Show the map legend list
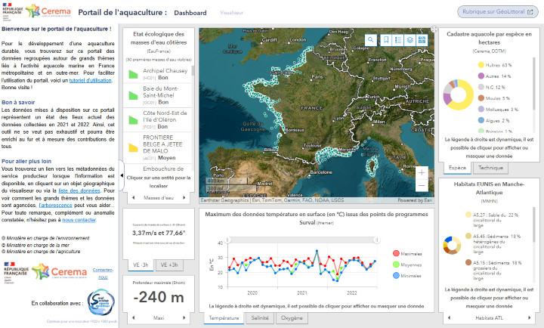 [398, 40]
